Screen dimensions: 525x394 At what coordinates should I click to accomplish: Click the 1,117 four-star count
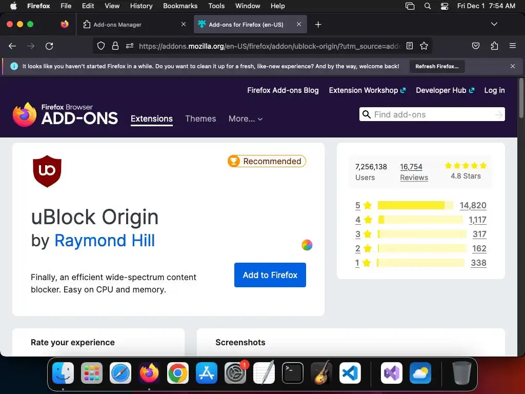point(477,220)
